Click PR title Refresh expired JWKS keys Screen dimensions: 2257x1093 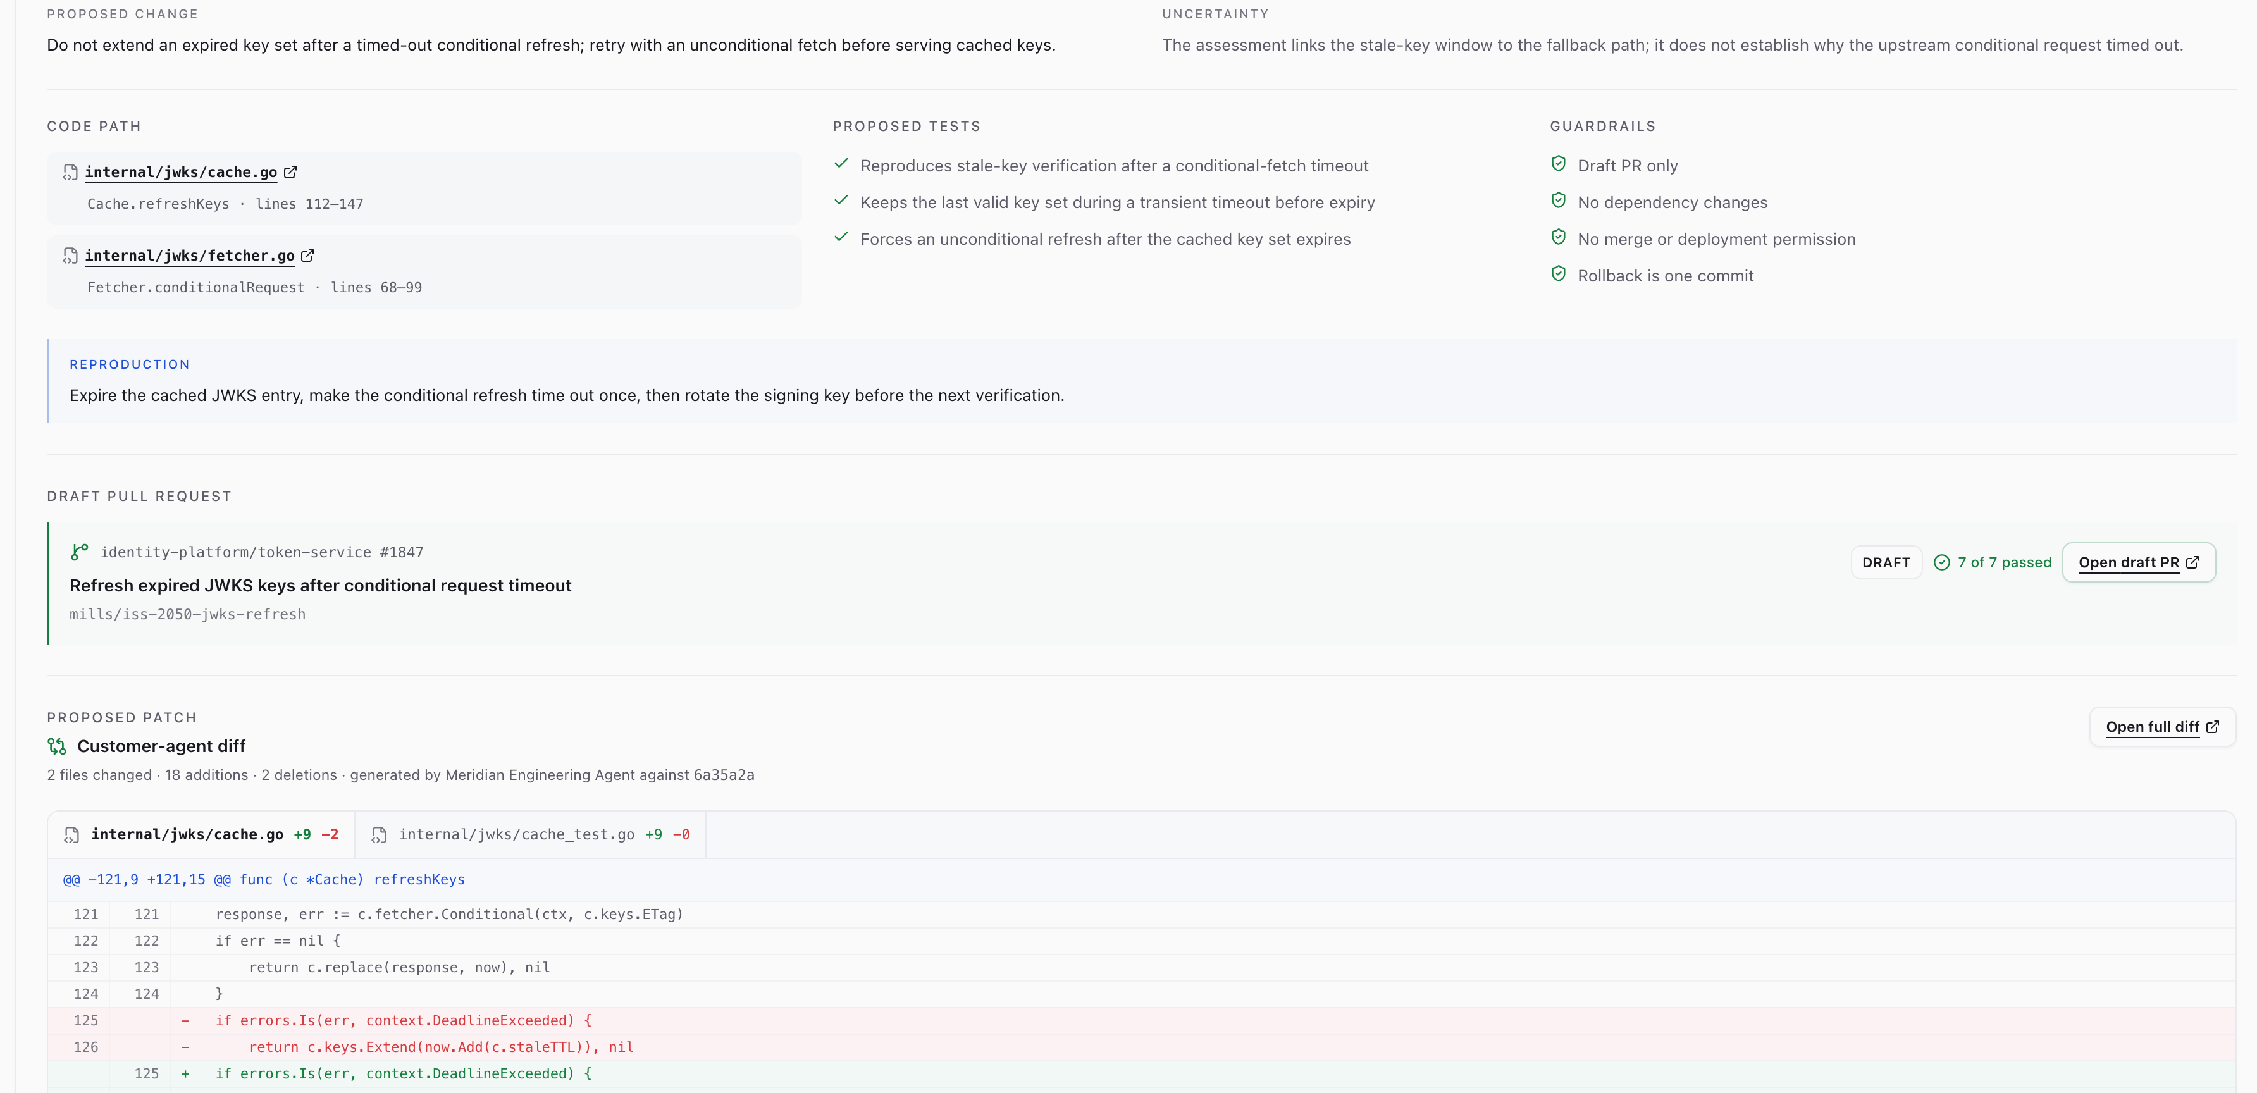pyautogui.click(x=320, y=586)
